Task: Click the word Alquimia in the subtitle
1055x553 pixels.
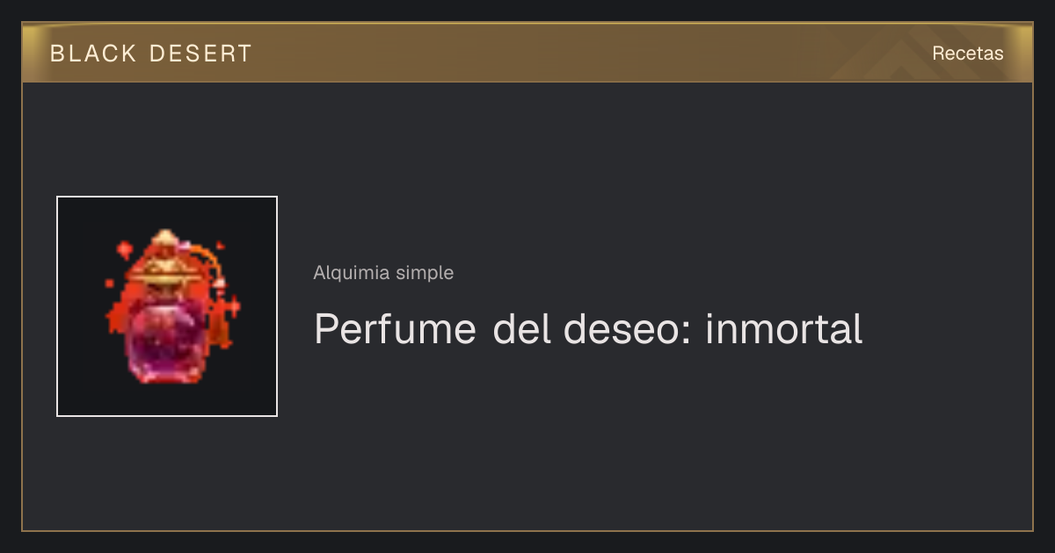Action: point(352,273)
